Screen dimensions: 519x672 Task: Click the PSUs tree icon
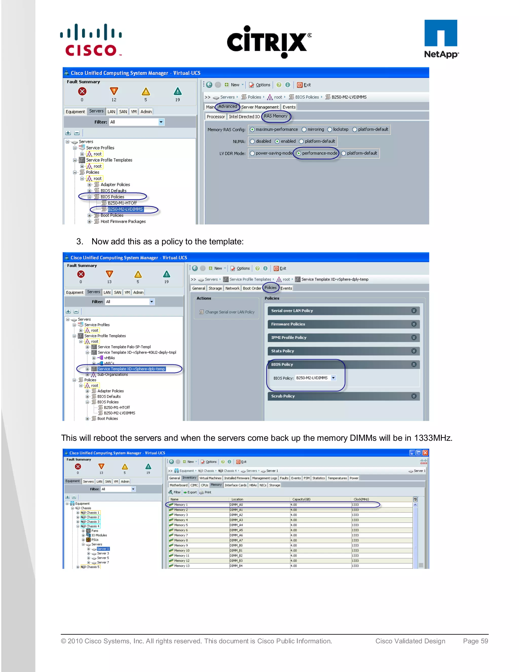[x=88, y=540]
